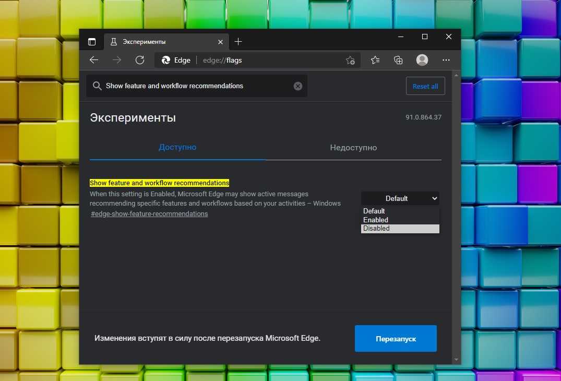Choose Default option in dropdown list
The height and width of the screenshot is (381, 561).
point(400,211)
